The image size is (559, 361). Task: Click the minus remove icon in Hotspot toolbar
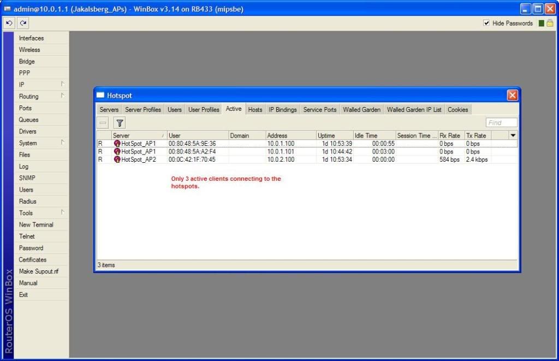pos(103,123)
